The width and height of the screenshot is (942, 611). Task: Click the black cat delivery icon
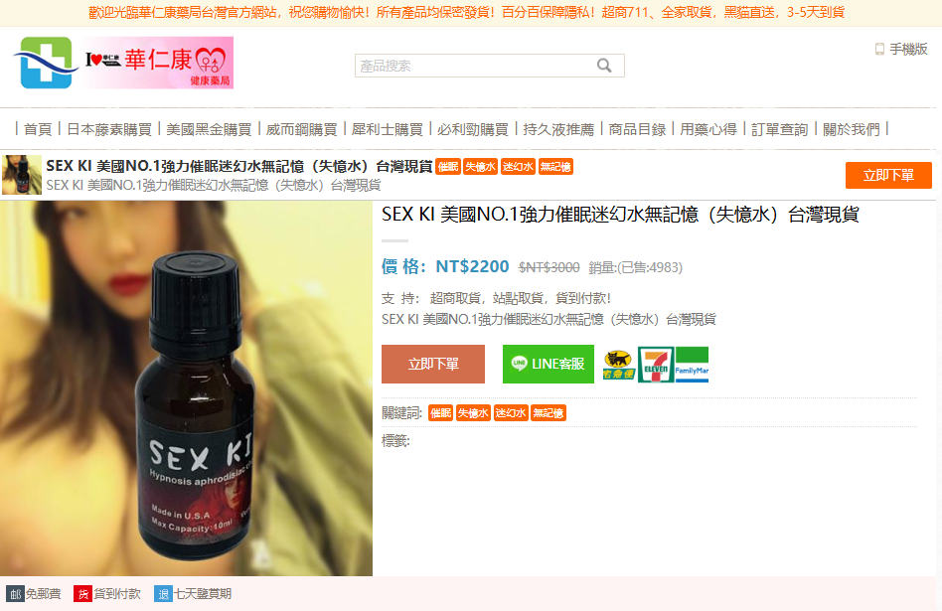point(619,364)
